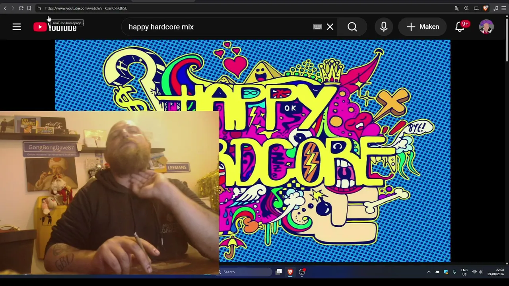Open the Brave Shields lion icon

pos(486,8)
